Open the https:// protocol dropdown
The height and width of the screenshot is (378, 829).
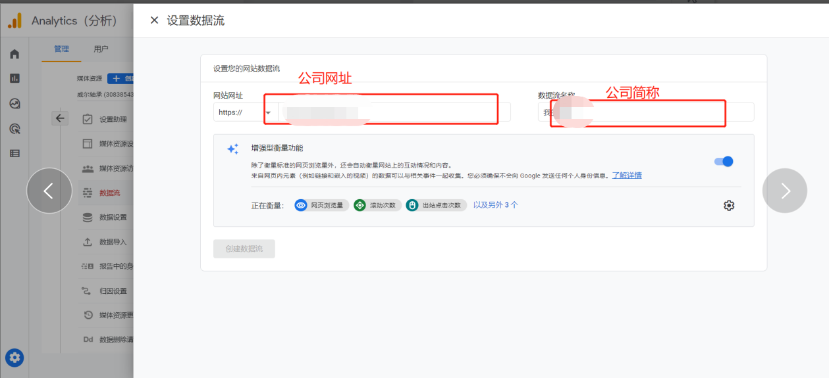pos(245,112)
